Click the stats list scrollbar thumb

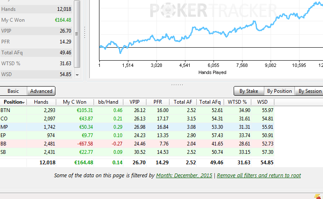click(77, 34)
